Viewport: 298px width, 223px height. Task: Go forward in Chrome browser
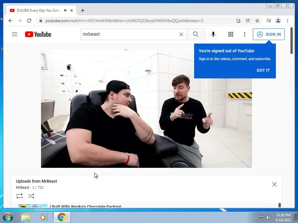20,21
